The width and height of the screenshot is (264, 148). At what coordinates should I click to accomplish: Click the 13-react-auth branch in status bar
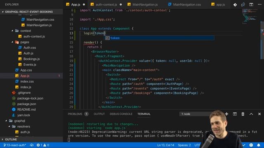[x=15, y=145]
